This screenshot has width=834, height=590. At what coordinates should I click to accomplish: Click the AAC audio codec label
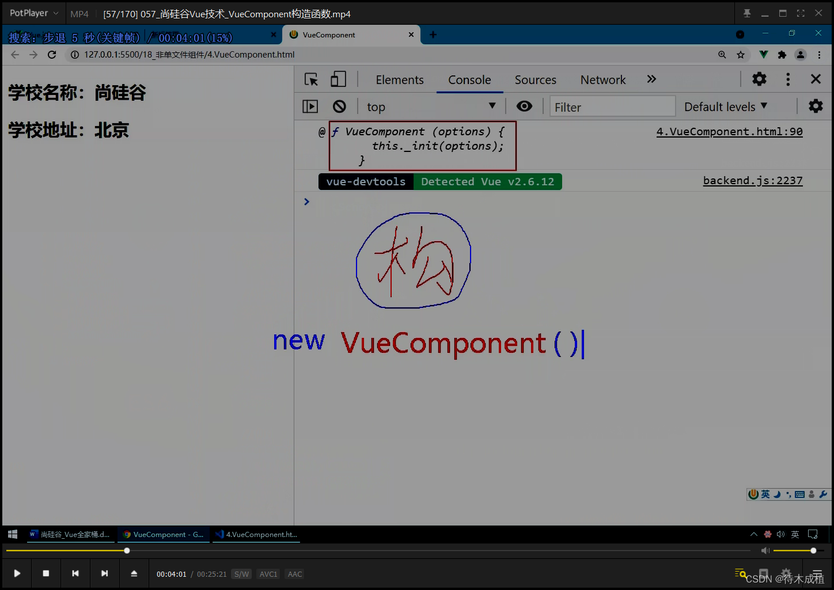(x=295, y=574)
